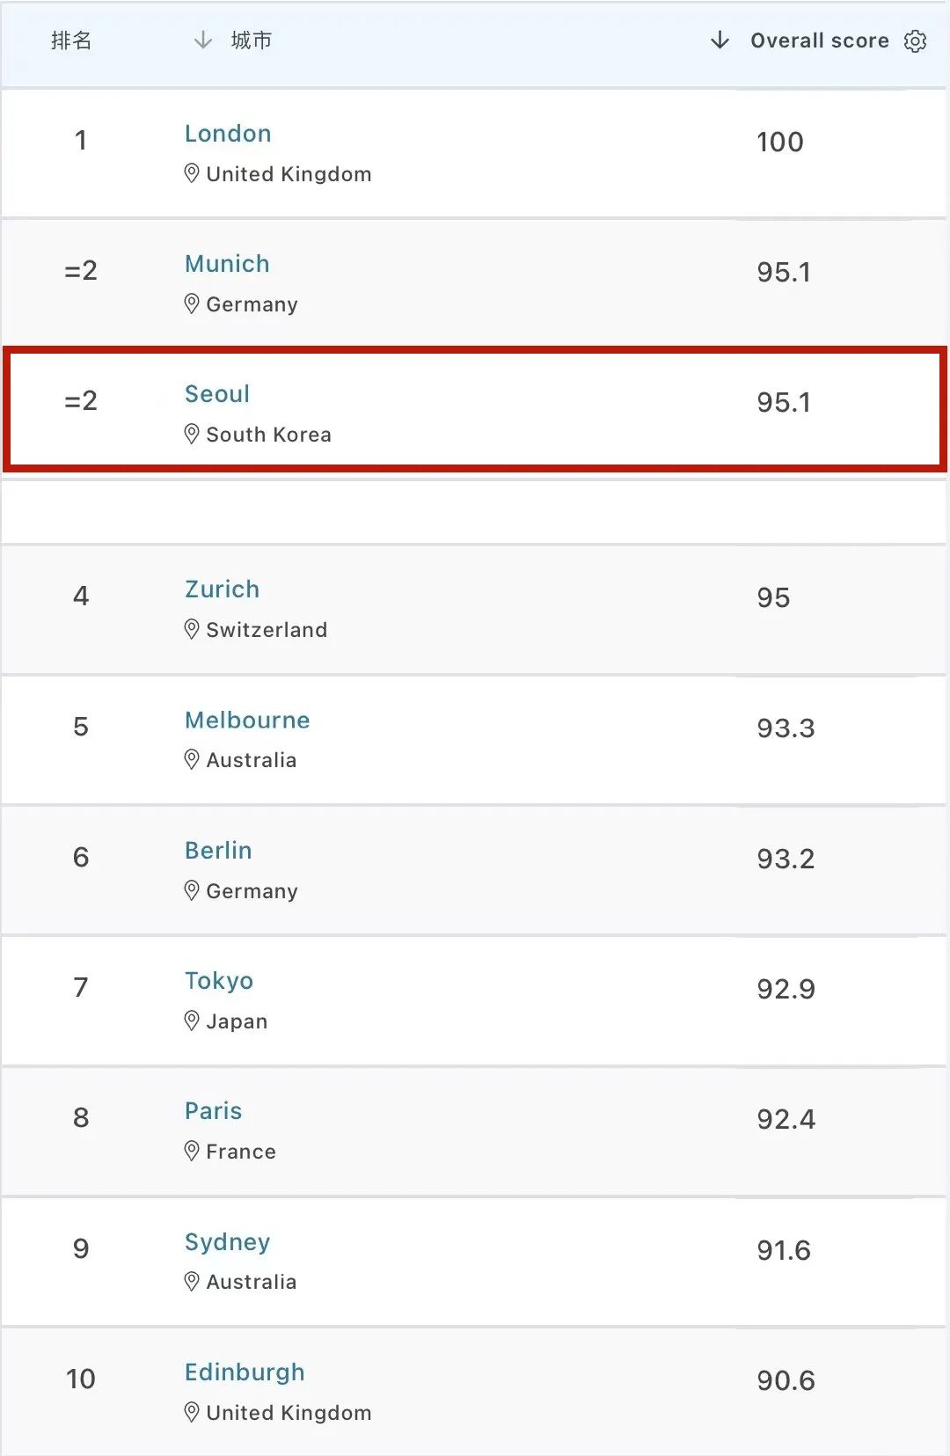Click the location pin beside Japan
The height and width of the screenshot is (1456, 950).
pyautogui.click(x=192, y=1021)
